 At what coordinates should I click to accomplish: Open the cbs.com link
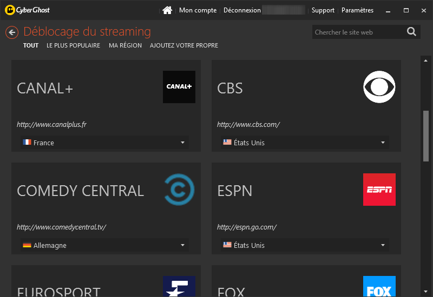248,125
